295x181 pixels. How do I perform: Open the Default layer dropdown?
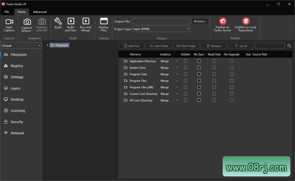[21, 45]
